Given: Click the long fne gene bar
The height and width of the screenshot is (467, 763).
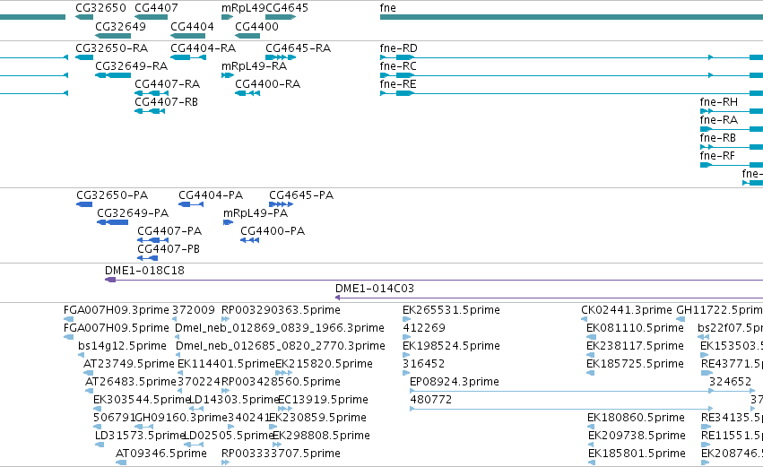Looking at the screenshot, I should pos(571,17).
